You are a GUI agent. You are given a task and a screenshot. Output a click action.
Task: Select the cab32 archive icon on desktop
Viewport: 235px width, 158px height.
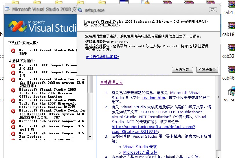231,48
